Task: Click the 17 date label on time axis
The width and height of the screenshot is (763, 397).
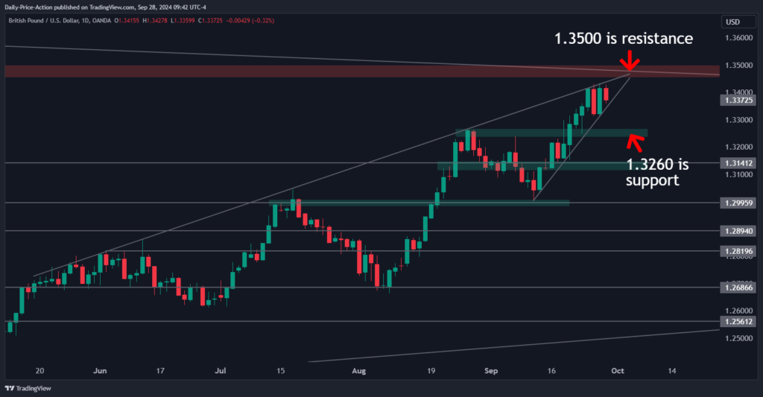Action: pyautogui.click(x=160, y=371)
